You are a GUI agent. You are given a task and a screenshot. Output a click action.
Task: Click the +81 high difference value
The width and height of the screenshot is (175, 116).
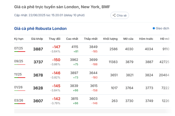tap(76, 51)
